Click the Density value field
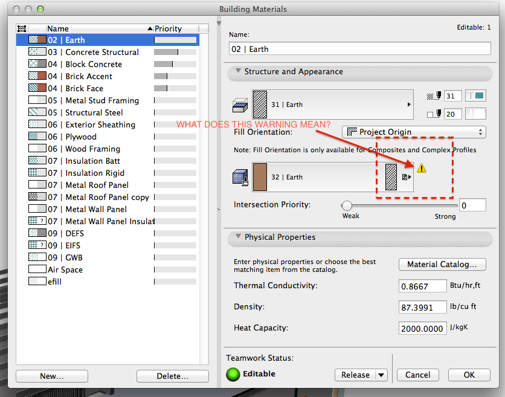The width and height of the screenshot is (505, 397). [x=423, y=308]
